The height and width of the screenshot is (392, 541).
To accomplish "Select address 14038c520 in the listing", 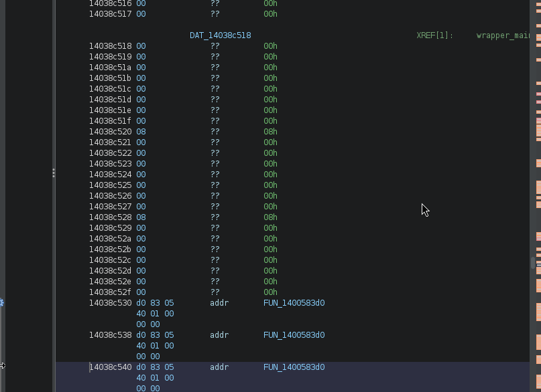I will click(x=110, y=132).
